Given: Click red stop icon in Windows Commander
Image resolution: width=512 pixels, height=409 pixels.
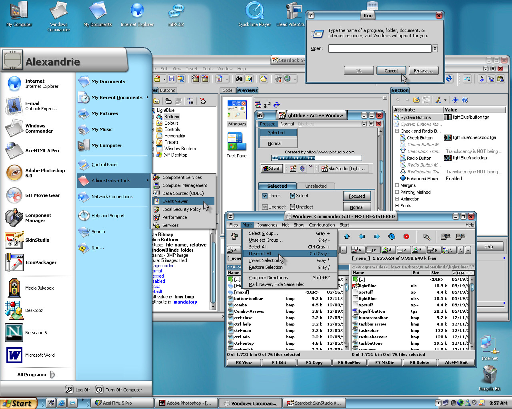Looking at the screenshot, I should 406,236.
